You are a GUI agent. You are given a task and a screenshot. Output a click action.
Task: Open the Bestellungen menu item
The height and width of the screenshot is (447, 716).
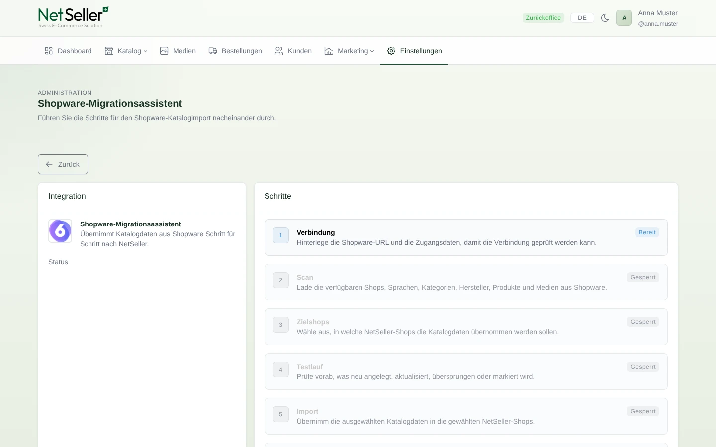(x=235, y=51)
